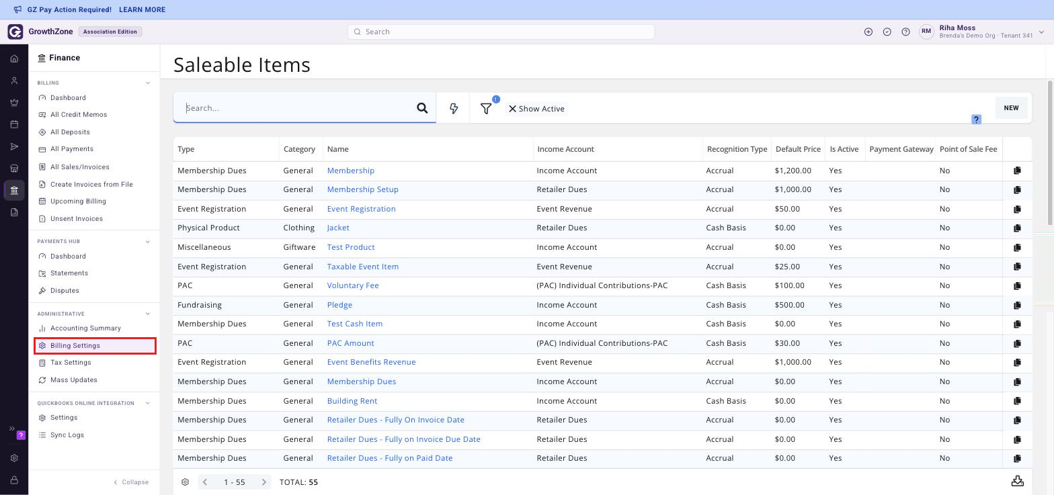Download the saleable items list
The width and height of the screenshot is (1054, 495).
(x=1018, y=482)
